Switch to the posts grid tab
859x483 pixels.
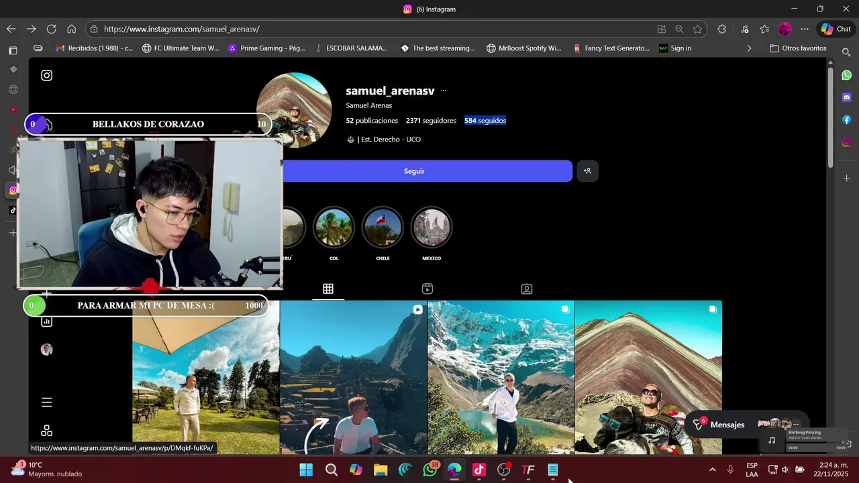point(328,289)
